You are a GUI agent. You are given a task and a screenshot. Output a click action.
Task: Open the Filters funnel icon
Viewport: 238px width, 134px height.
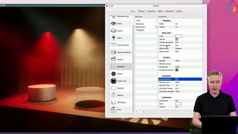tap(113, 38)
